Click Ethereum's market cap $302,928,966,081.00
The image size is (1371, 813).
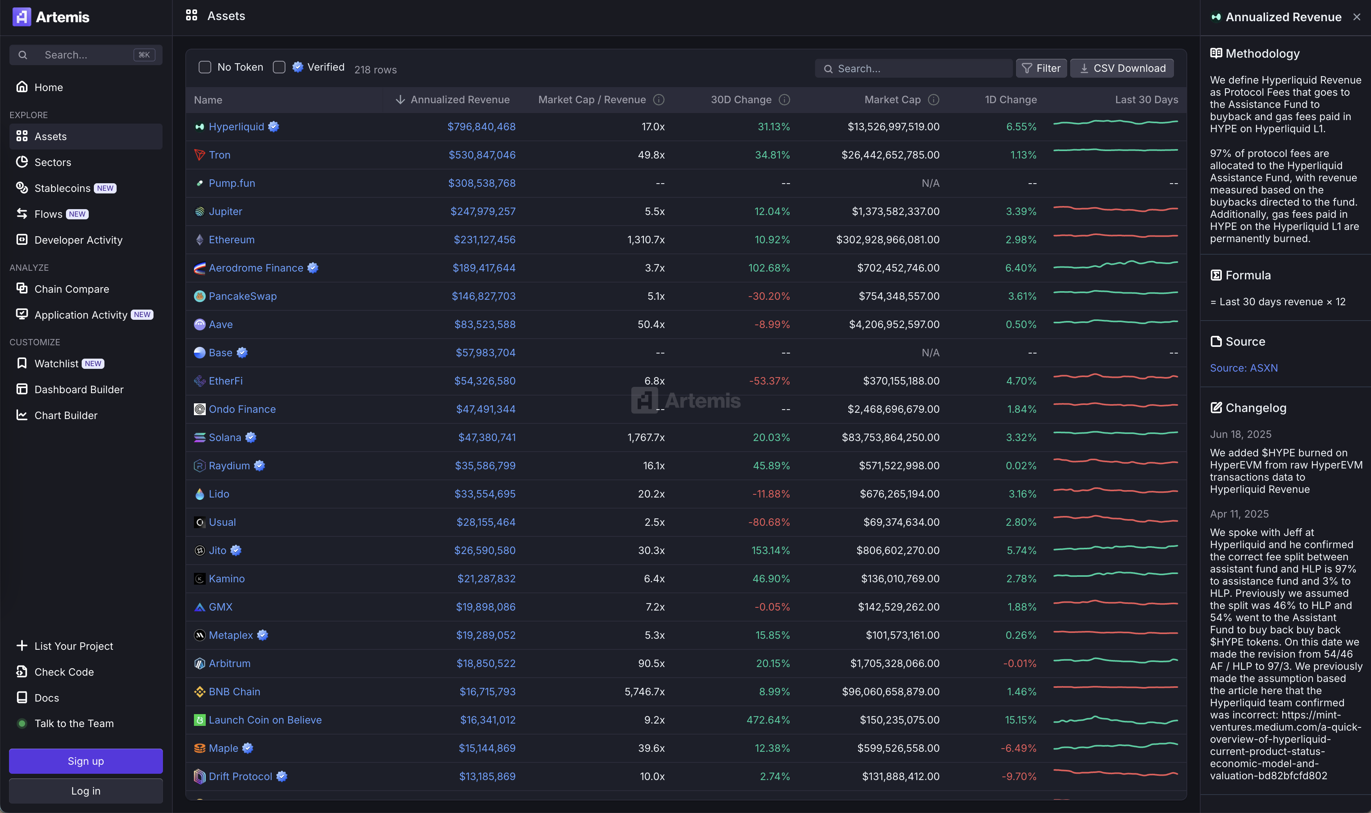[888, 239]
